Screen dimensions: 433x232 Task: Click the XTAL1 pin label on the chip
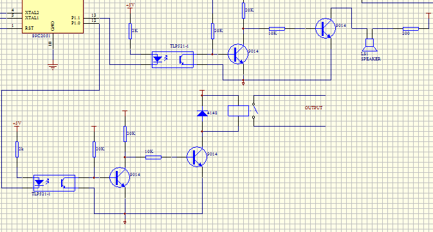pyautogui.click(x=32, y=18)
